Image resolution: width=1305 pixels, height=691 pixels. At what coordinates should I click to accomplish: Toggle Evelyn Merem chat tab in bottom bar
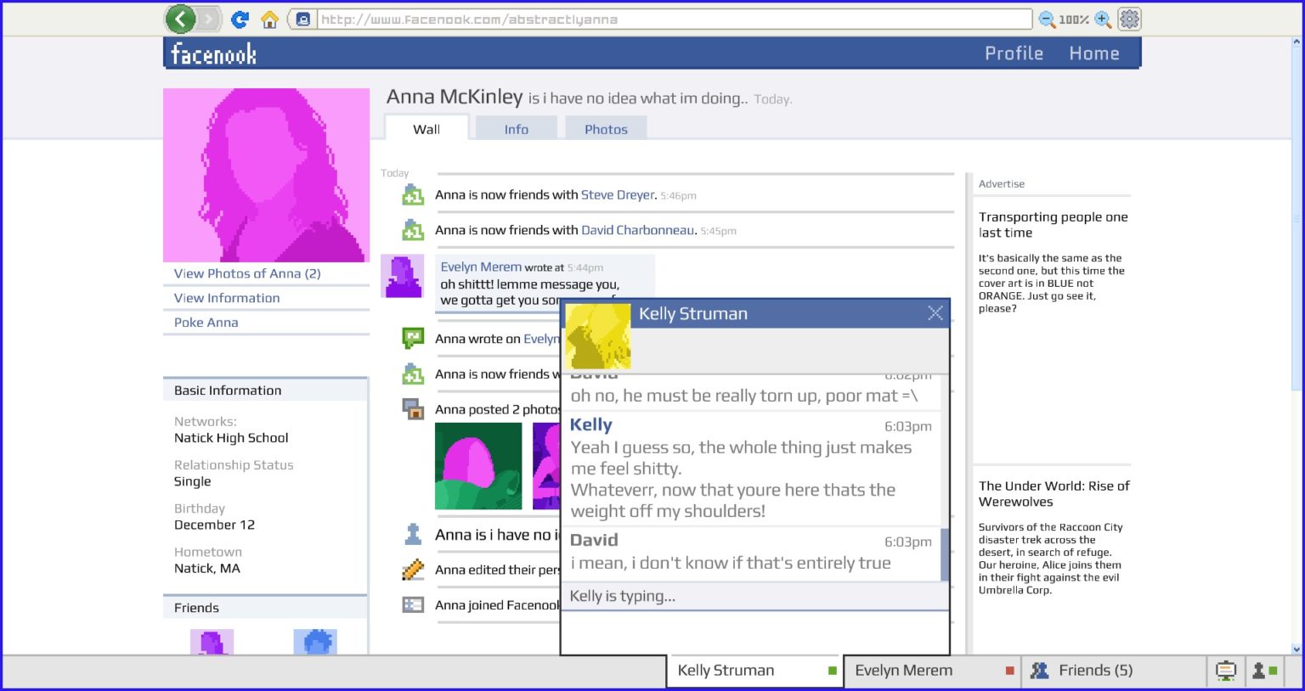[932, 671]
